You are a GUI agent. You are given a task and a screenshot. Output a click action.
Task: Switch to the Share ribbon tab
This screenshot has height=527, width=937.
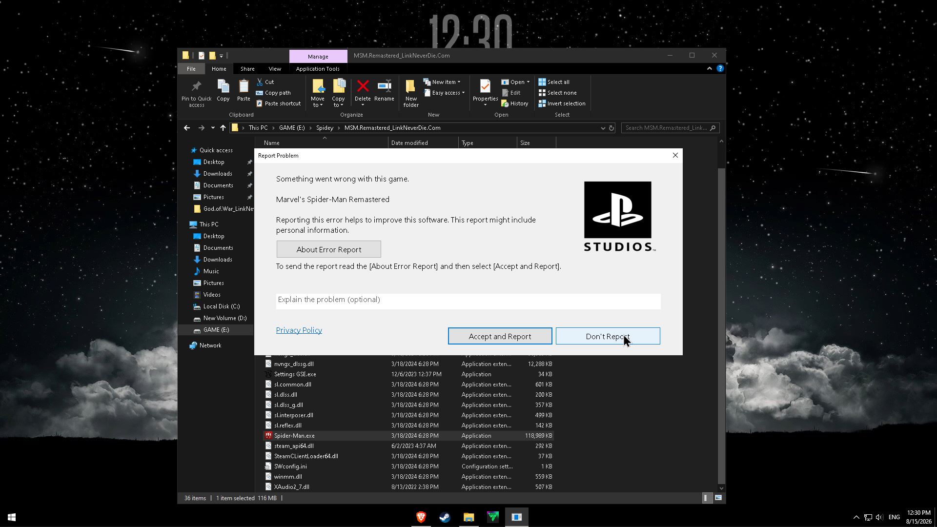247,69
